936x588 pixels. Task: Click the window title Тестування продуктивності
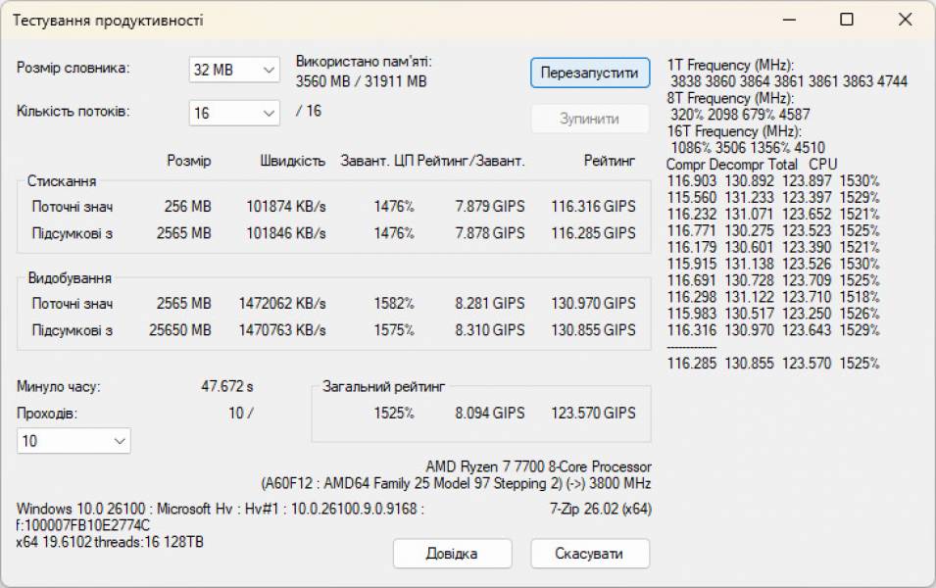click(108, 21)
